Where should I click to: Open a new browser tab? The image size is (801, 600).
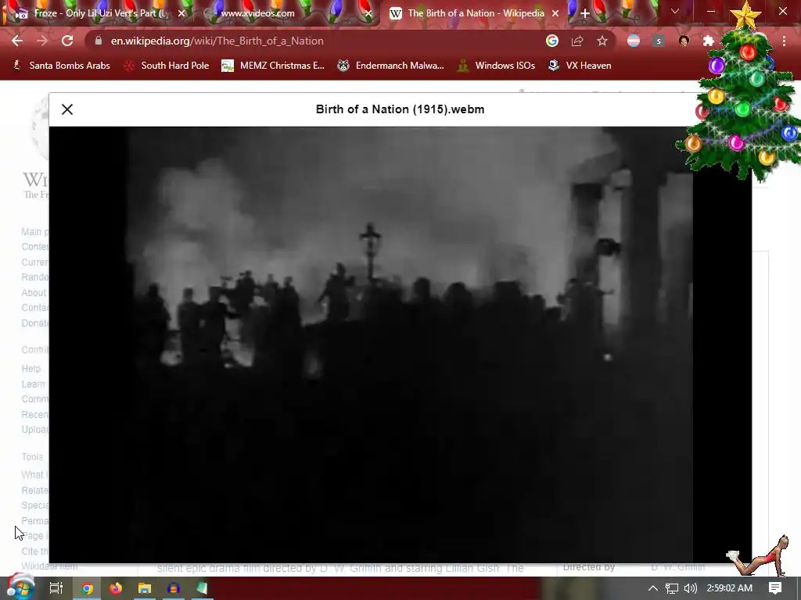click(585, 13)
